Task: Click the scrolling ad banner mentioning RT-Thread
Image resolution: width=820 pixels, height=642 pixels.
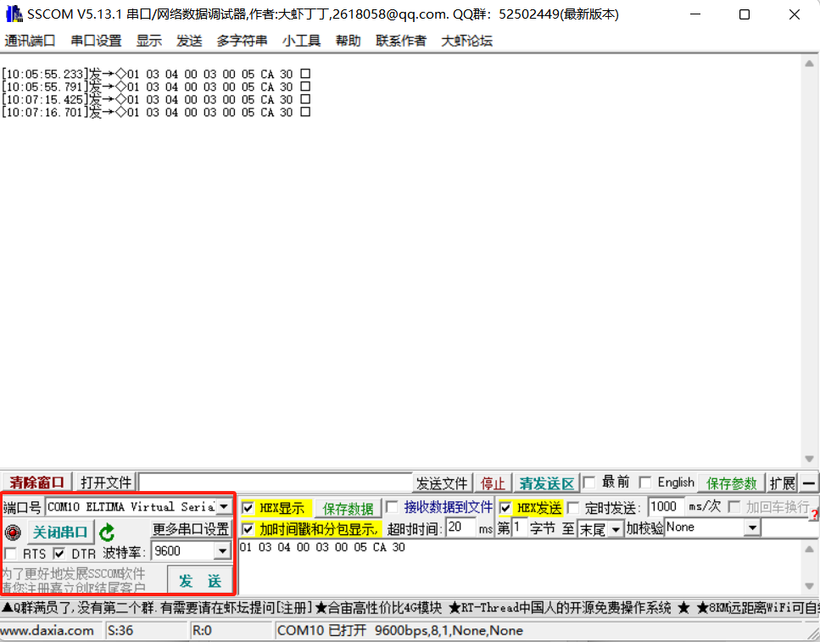Action: [x=410, y=607]
